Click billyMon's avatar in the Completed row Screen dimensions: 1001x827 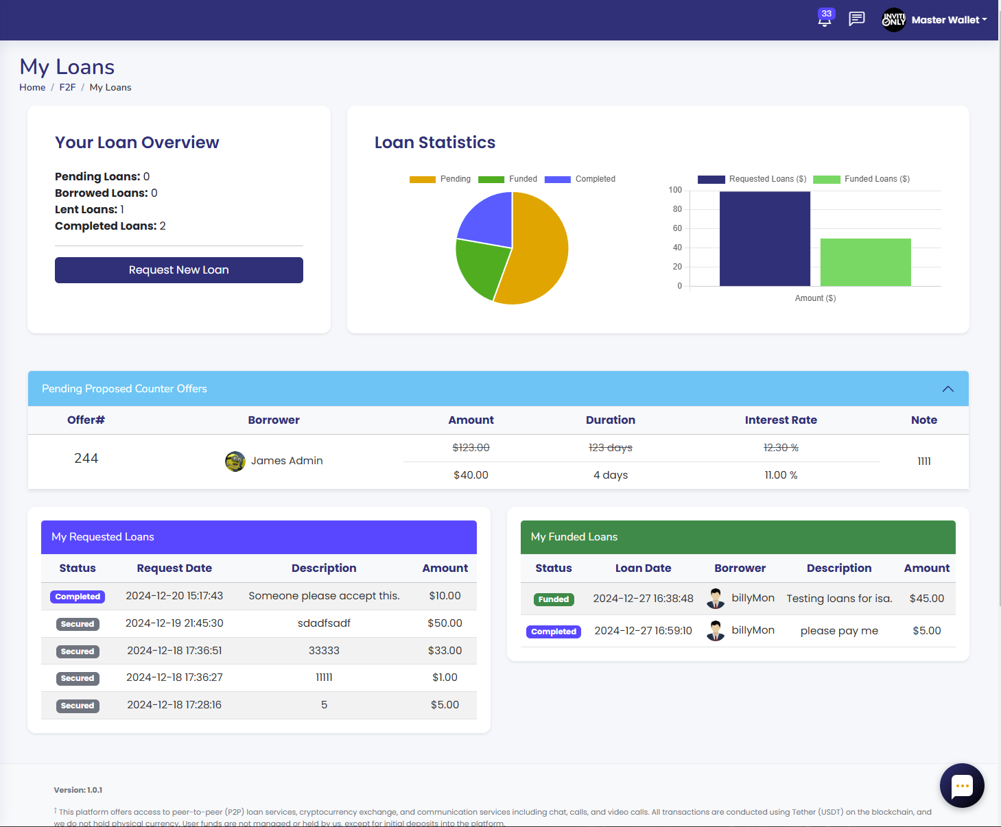pyautogui.click(x=716, y=631)
